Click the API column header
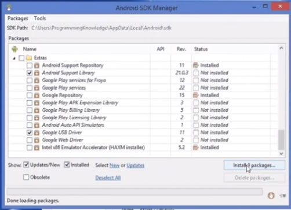 161,49
